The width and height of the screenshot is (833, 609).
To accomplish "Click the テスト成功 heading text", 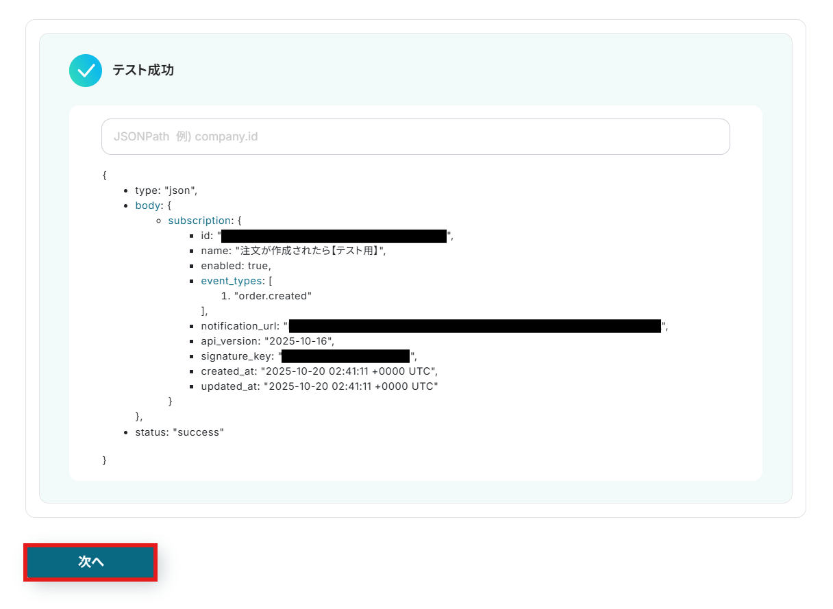I will [x=143, y=71].
